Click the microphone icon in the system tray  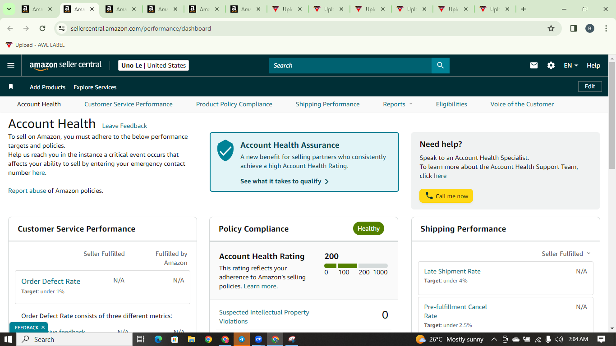tap(548, 339)
